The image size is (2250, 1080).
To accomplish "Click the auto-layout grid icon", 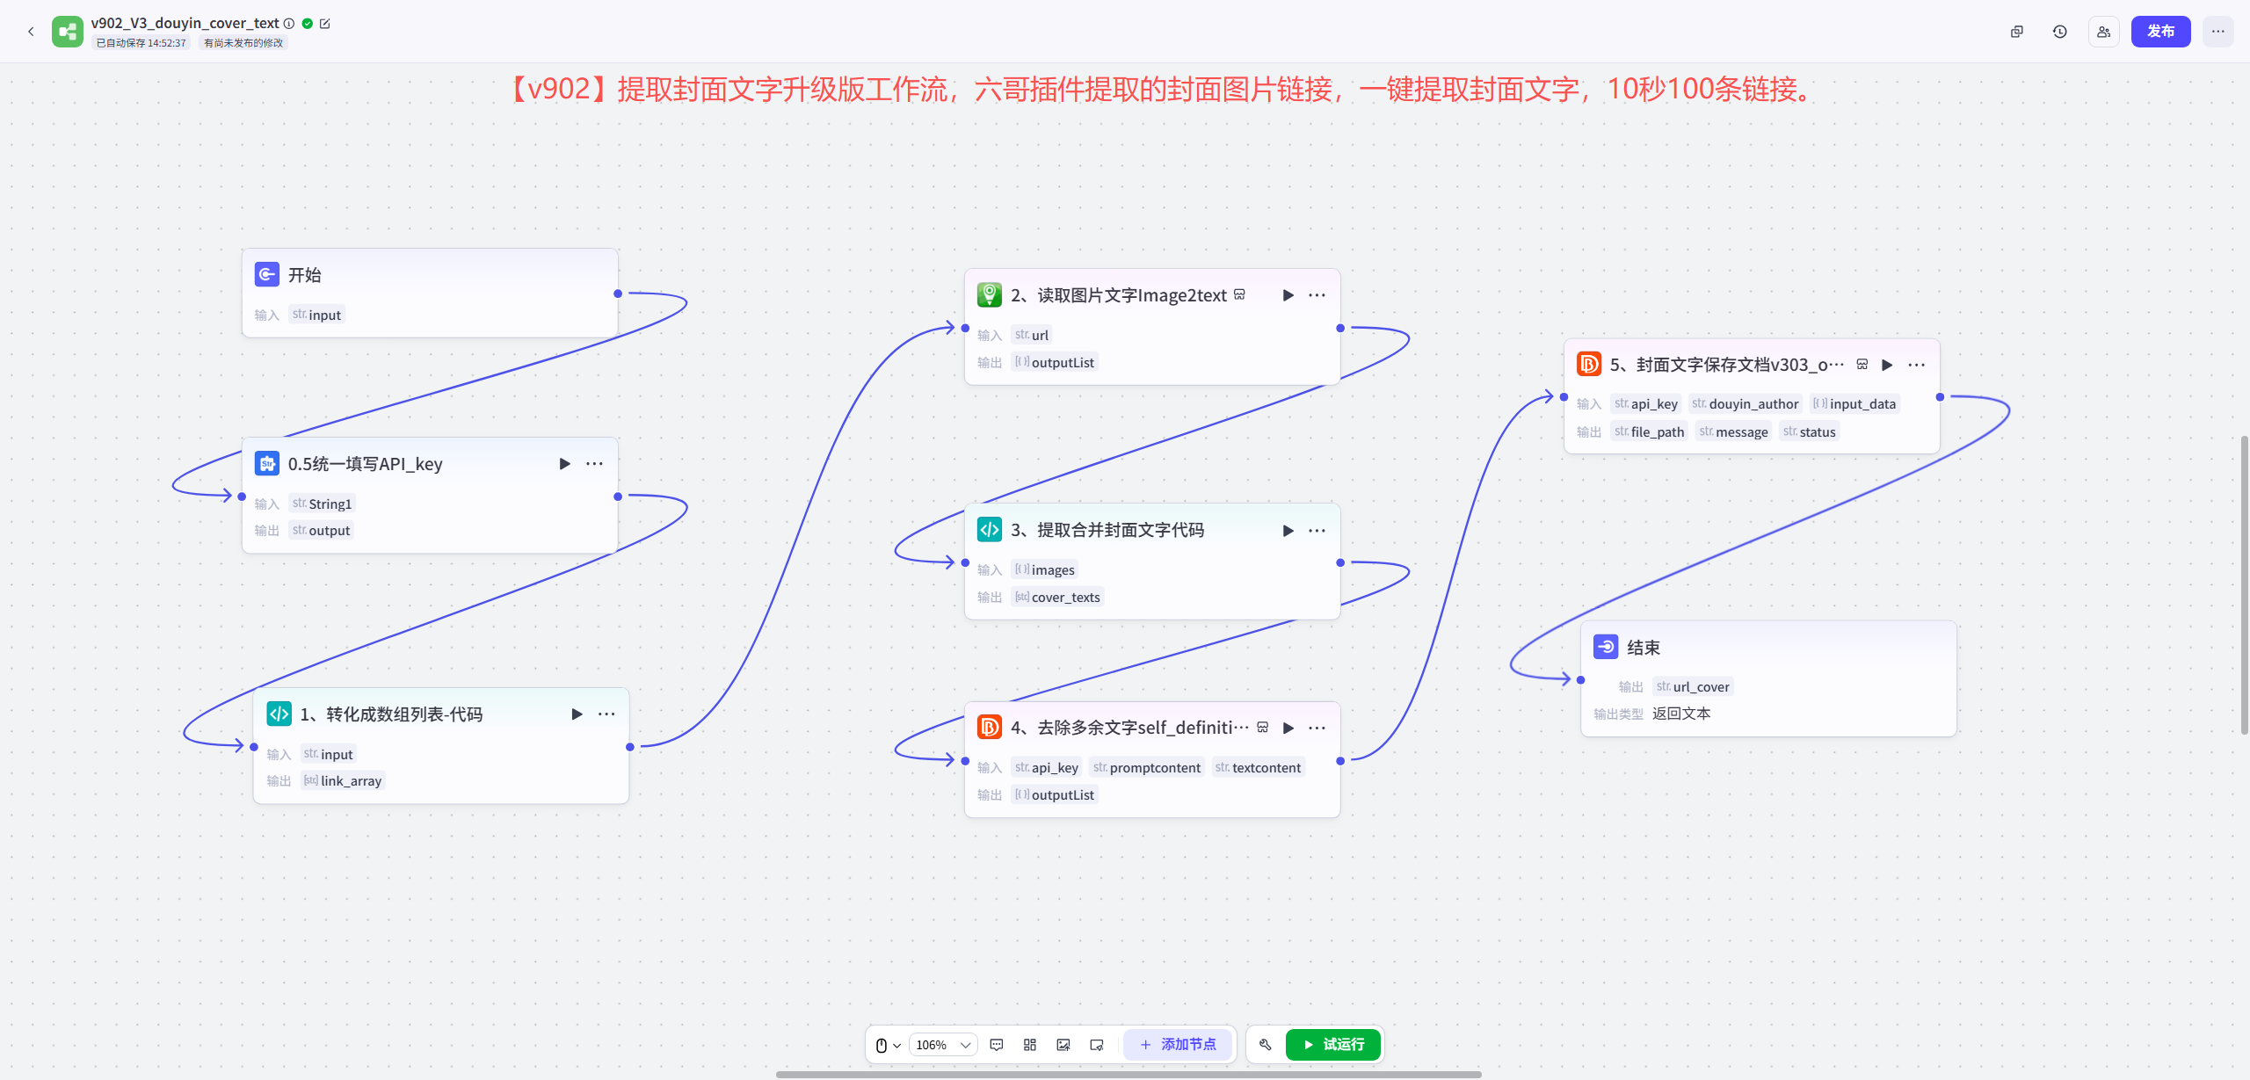I will pos(1030,1044).
